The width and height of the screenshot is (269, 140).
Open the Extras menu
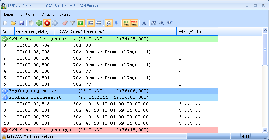tap(65, 14)
